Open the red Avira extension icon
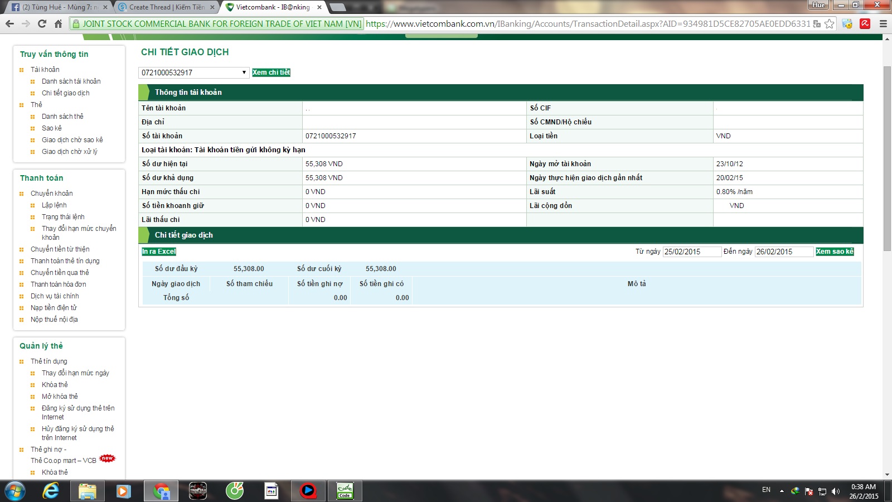The width and height of the screenshot is (892, 502). [x=865, y=24]
